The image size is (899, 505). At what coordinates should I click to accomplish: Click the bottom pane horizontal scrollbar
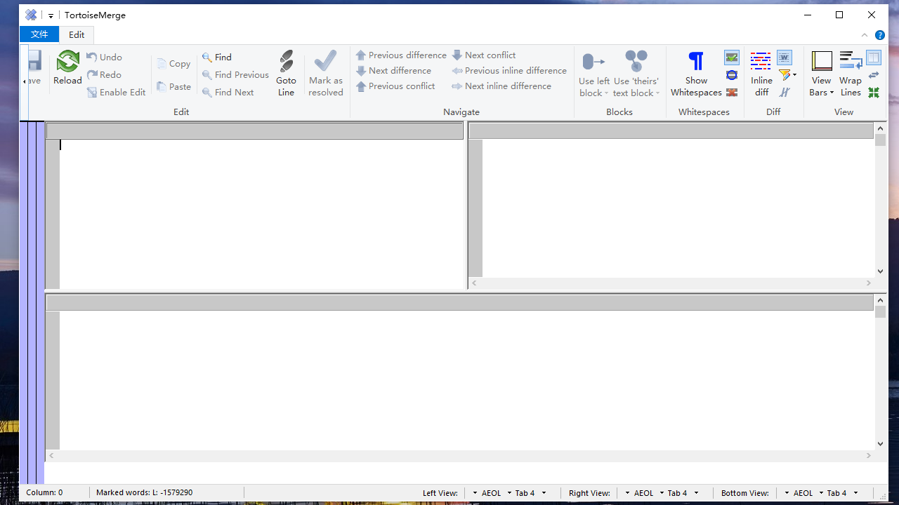pos(460,456)
